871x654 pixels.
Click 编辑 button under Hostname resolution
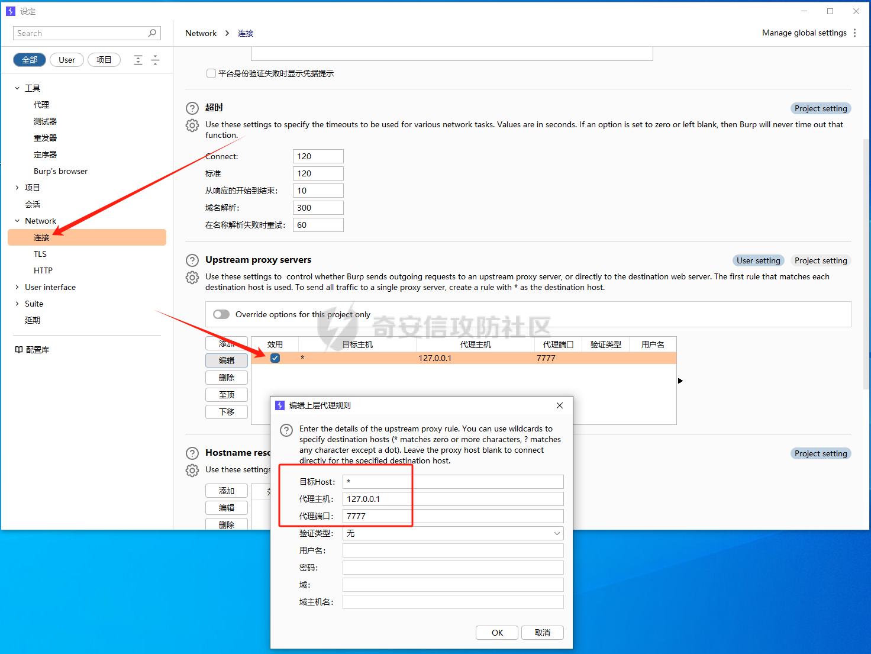(227, 508)
